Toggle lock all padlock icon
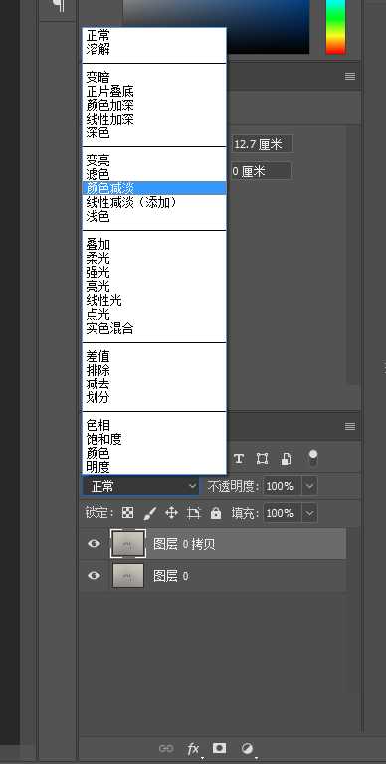Screen dimensions: 386x764 [216, 513]
